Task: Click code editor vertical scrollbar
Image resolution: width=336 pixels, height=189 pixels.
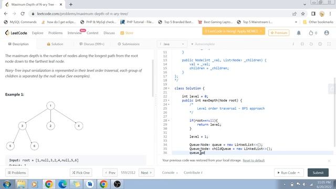Action: point(334,112)
